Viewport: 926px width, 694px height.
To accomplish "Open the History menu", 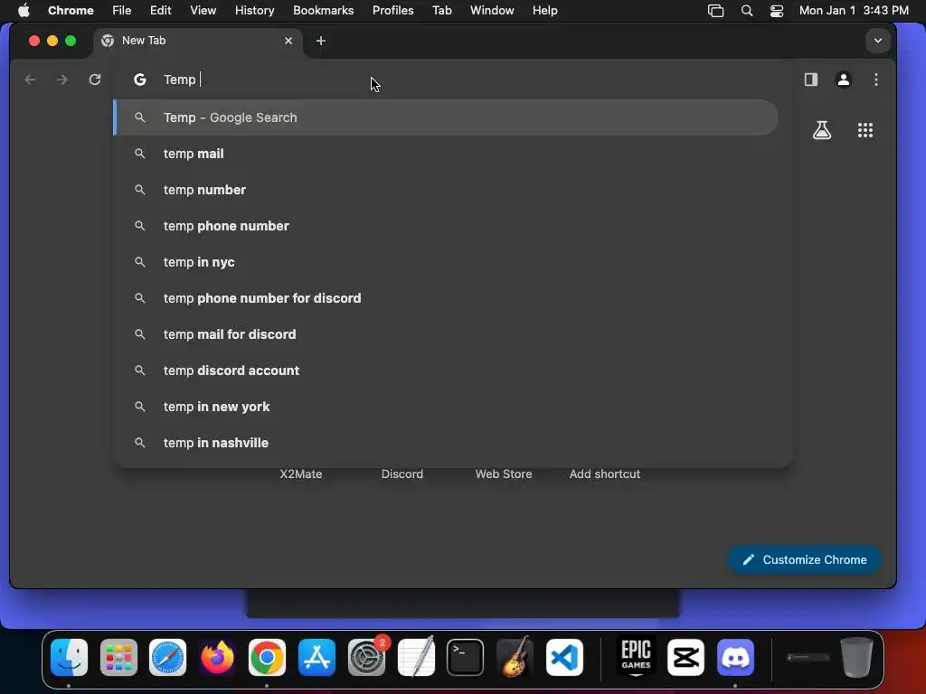I will pos(254,10).
